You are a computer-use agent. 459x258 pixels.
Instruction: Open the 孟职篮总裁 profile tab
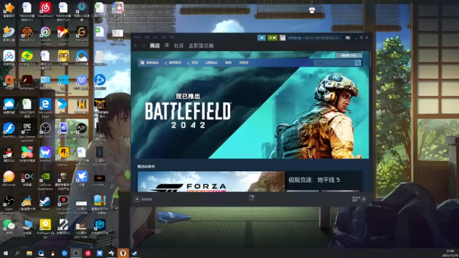[x=201, y=46]
